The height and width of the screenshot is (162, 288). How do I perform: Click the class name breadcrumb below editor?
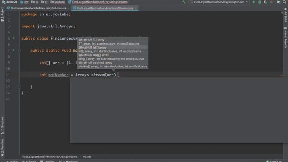click(x=49, y=157)
